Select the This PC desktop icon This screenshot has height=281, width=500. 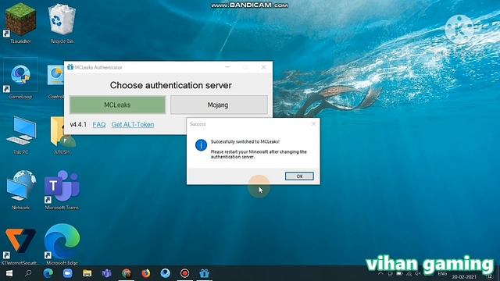20,136
